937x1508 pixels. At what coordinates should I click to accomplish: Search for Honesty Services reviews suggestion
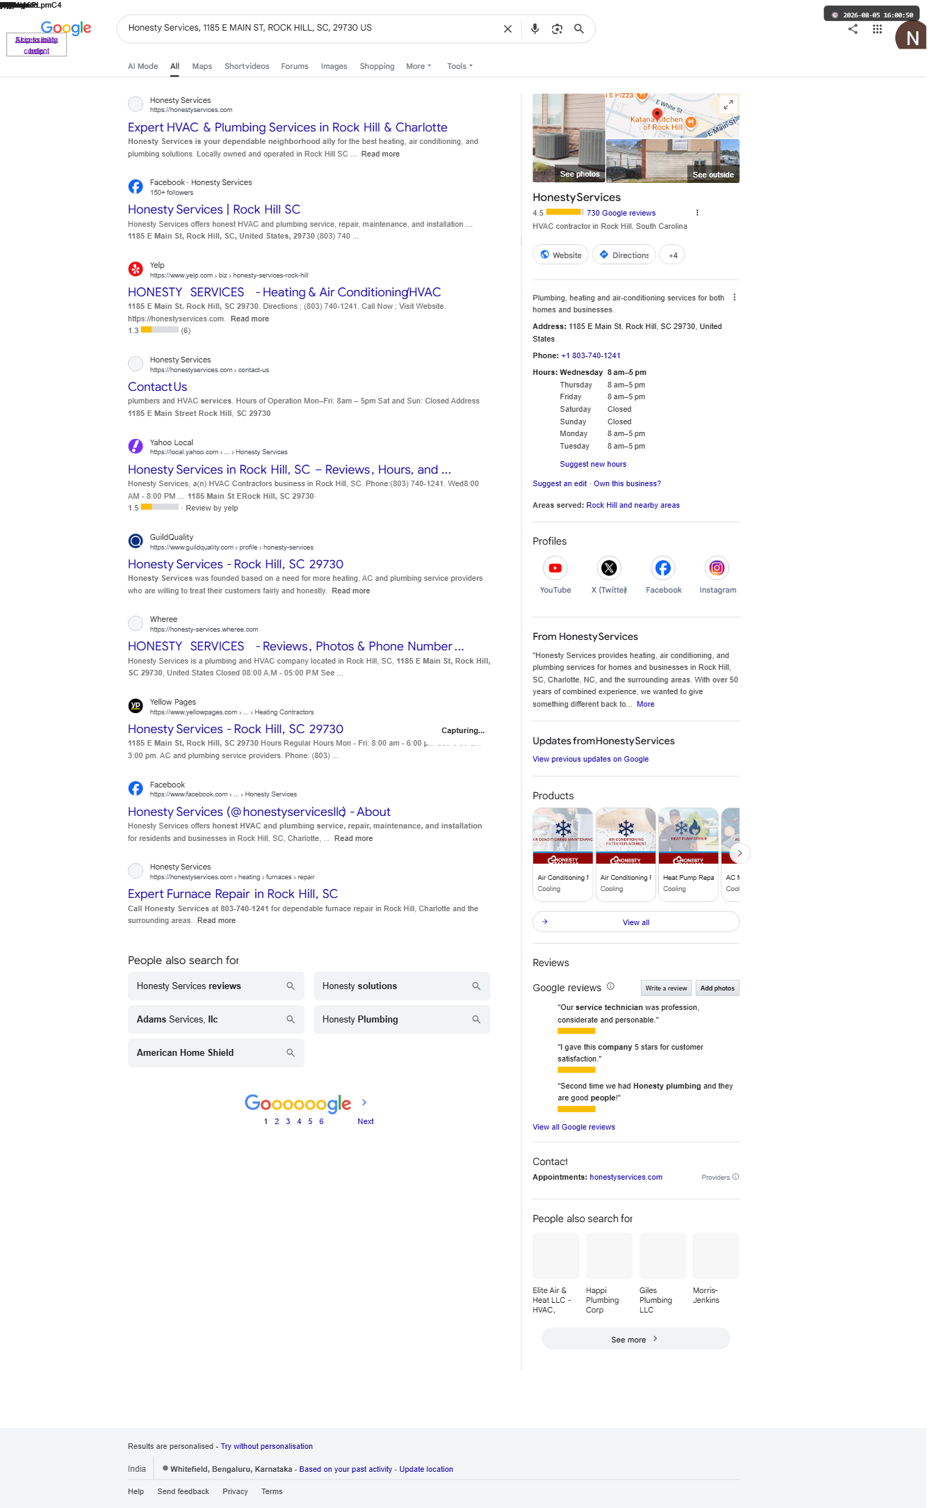[x=216, y=986]
